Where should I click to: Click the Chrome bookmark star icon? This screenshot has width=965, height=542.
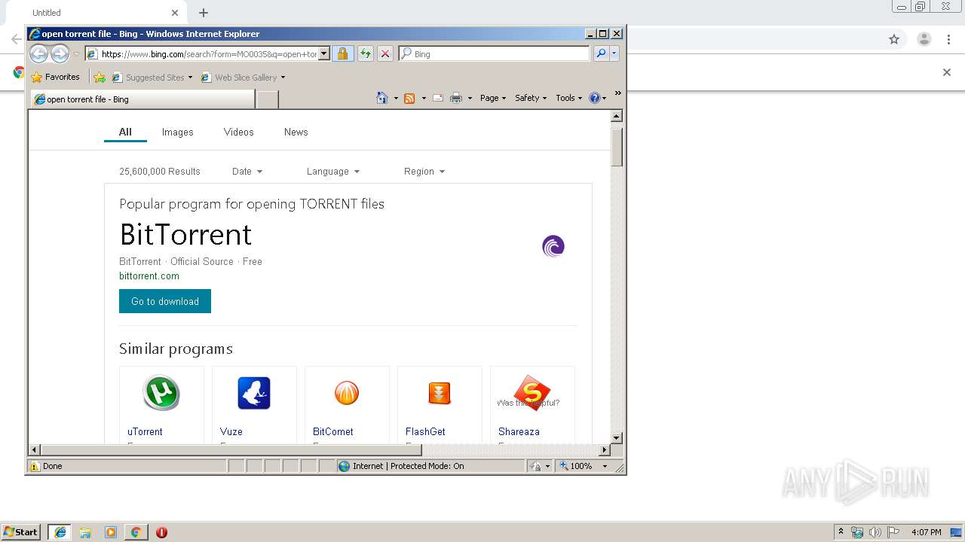pos(894,39)
